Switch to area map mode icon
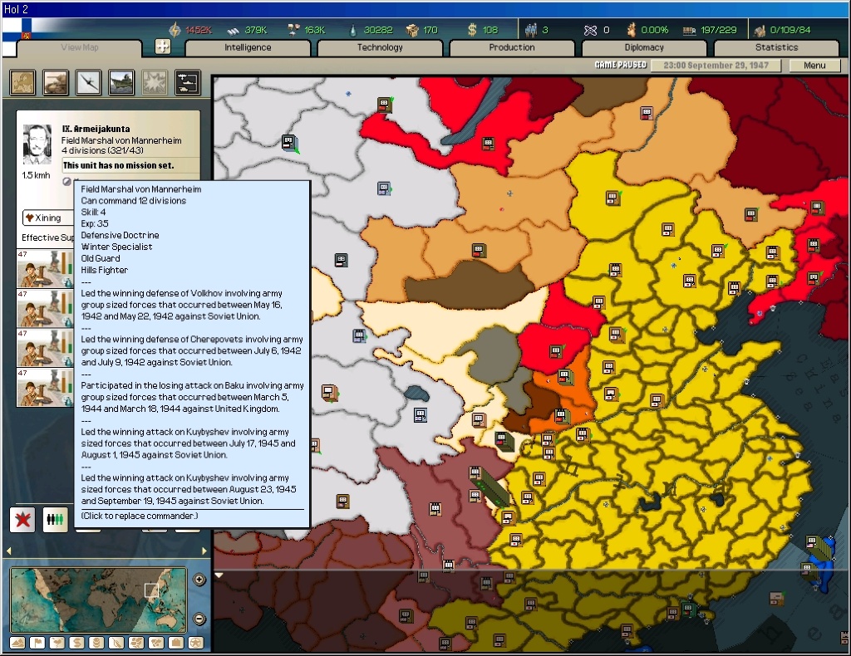The image size is (851, 656). point(156,643)
